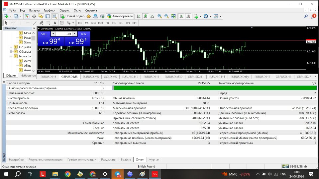Switch chart to bar chart icon
This screenshot has width=319, height=179.
pos(139,16)
